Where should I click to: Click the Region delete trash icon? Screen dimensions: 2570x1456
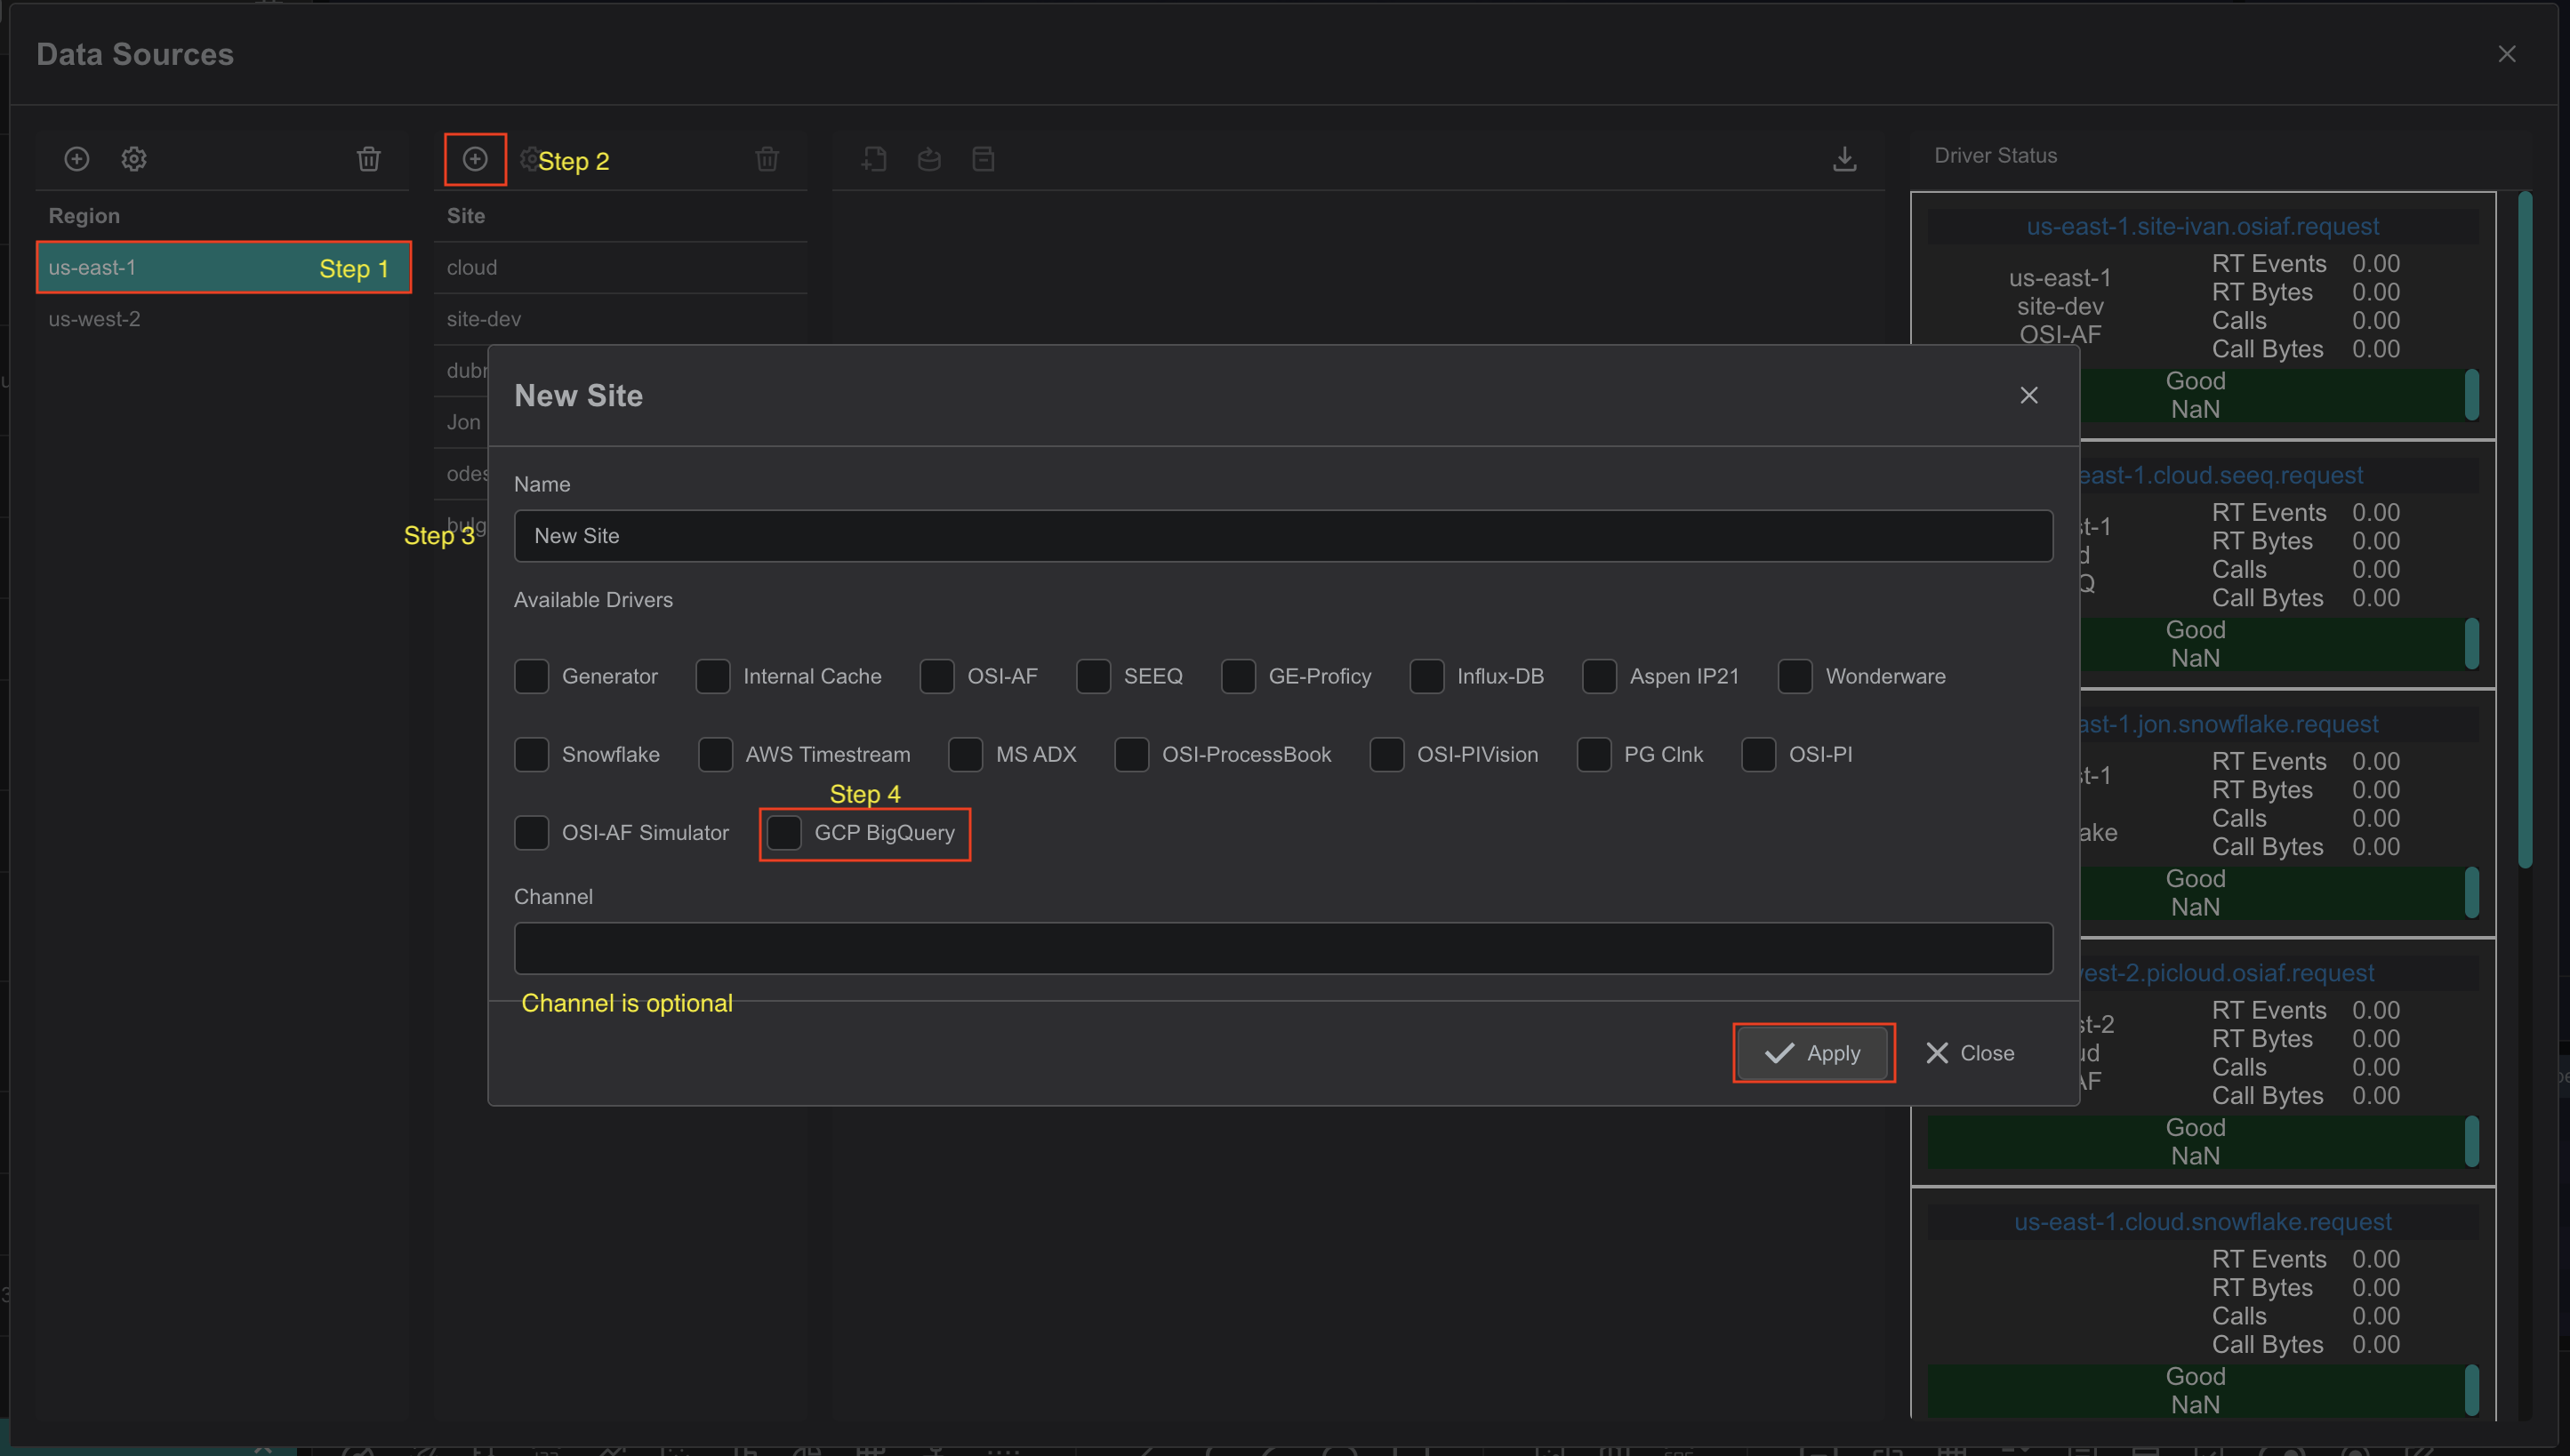click(369, 159)
